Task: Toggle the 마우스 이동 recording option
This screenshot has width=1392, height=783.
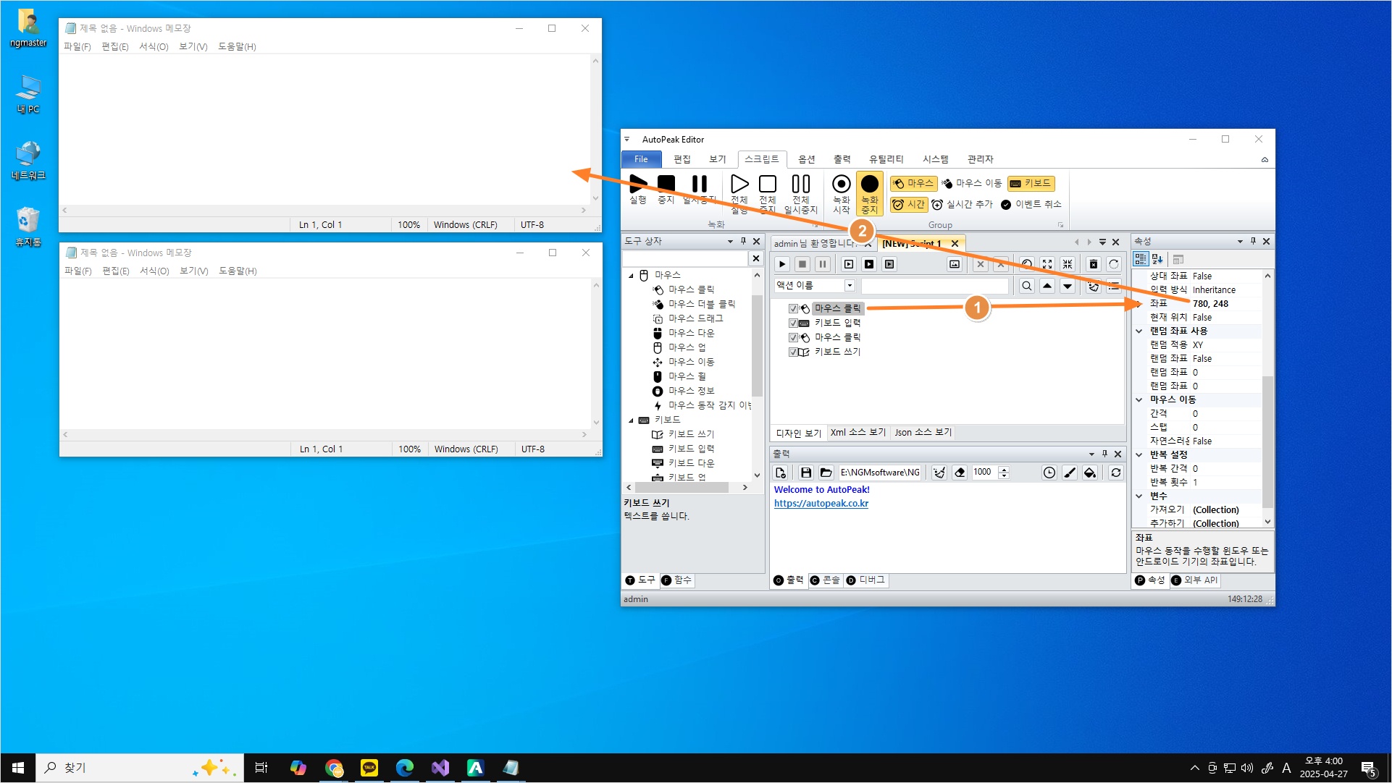Action: (x=972, y=184)
